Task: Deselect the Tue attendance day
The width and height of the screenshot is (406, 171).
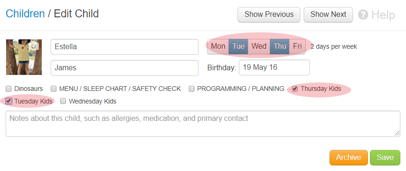Action: [x=238, y=46]
